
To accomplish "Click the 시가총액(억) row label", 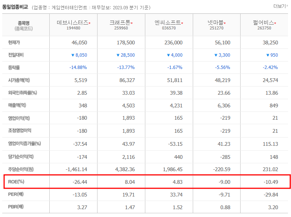I will coord(19,80).
